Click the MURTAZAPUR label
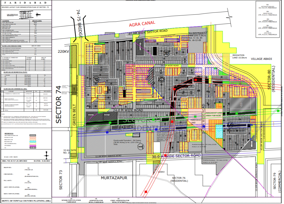Image resolution: width=284 pixels, height=204 pixels. 114,178
